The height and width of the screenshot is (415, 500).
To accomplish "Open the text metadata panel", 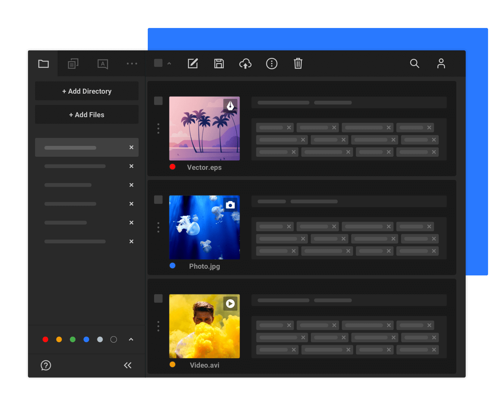I will (x=103, y=64).
